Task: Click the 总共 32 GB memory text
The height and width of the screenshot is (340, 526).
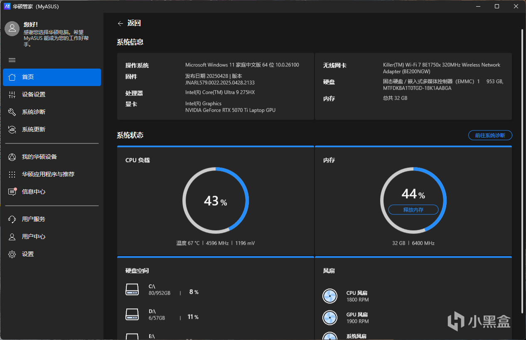Action: click(395, 98)
